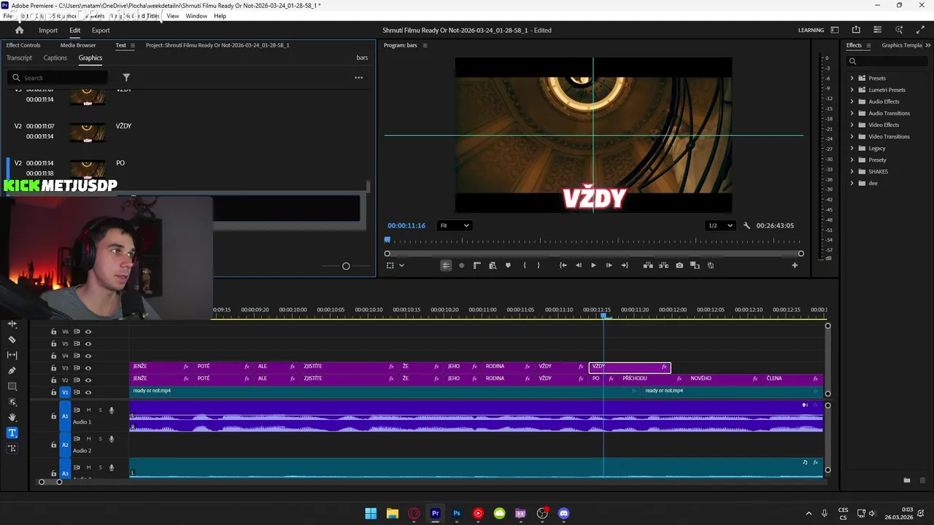Toggle V6 track output eye
Screen dimensions: 934x525
tap(88, 332)
